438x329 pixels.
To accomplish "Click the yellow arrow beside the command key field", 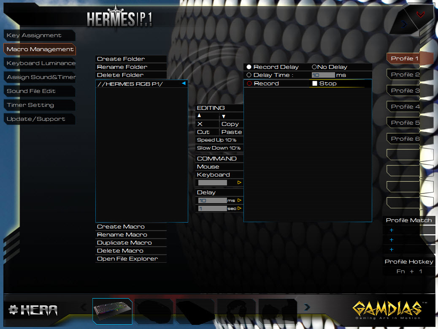I will click(x=239, y=182).
